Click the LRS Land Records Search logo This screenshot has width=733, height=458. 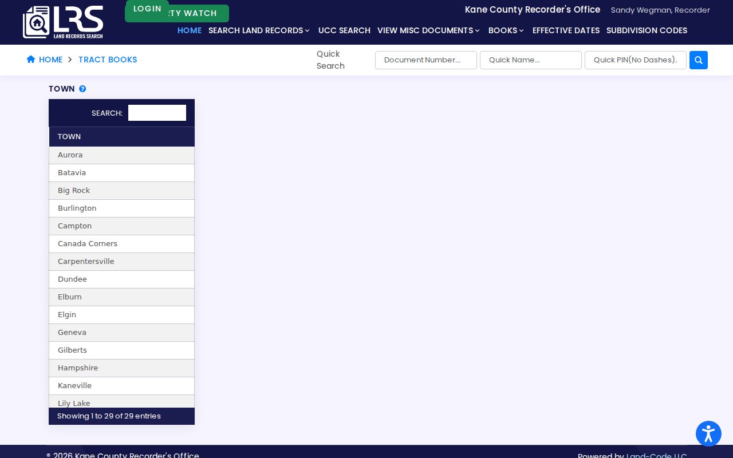point(63,22)
